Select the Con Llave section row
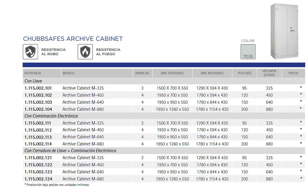 point(33,81)
